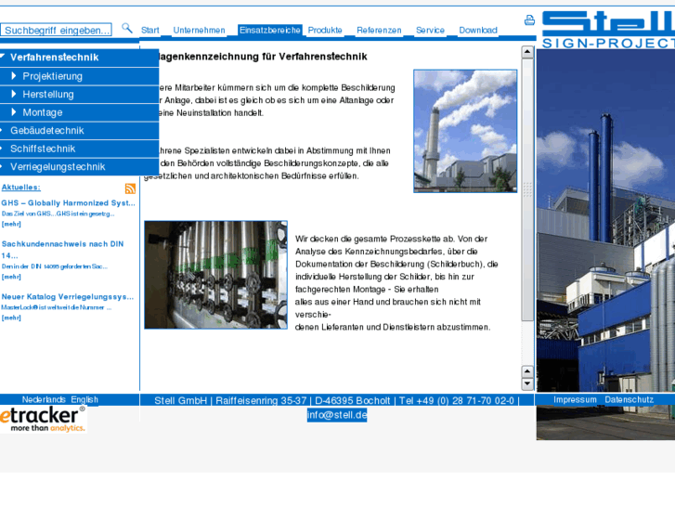Open the Start menu item

pyautogui.click(x=149, y=30)
